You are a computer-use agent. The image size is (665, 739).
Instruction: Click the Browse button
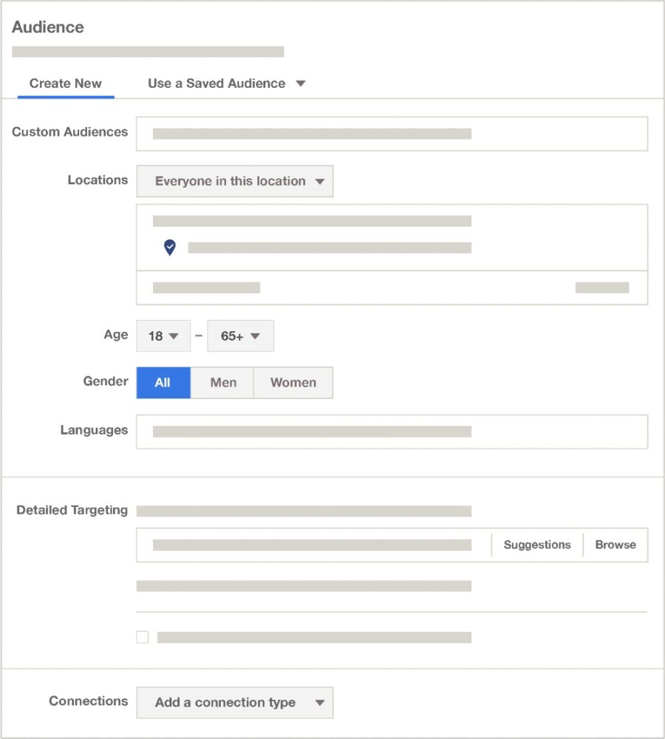tap(615, 545)
